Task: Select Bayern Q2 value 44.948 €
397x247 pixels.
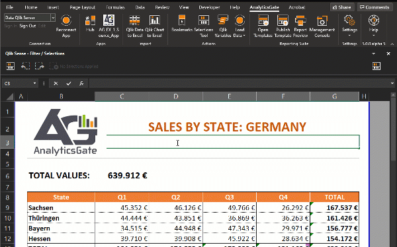Action: pos(176,229)
